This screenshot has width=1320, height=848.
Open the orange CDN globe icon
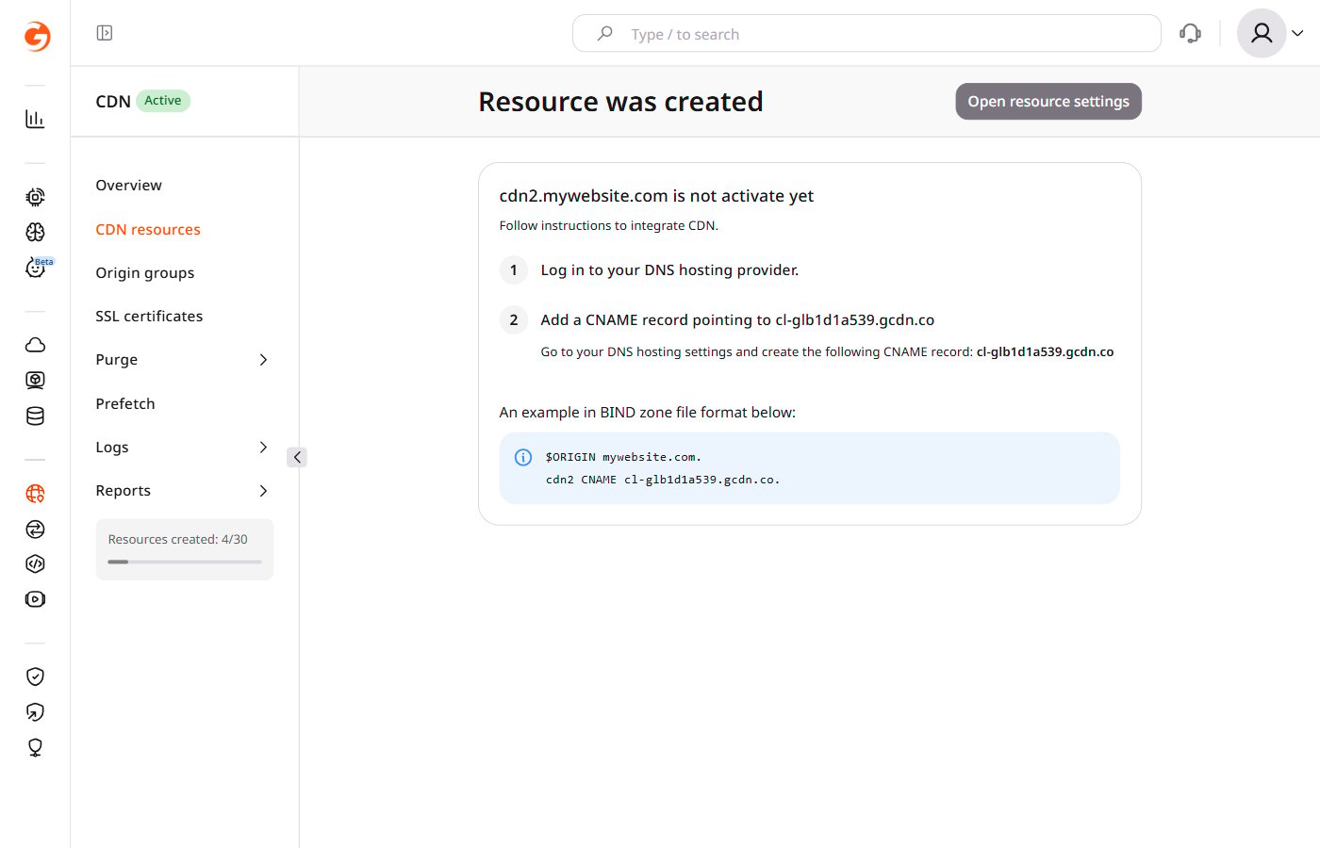point(35,493)
